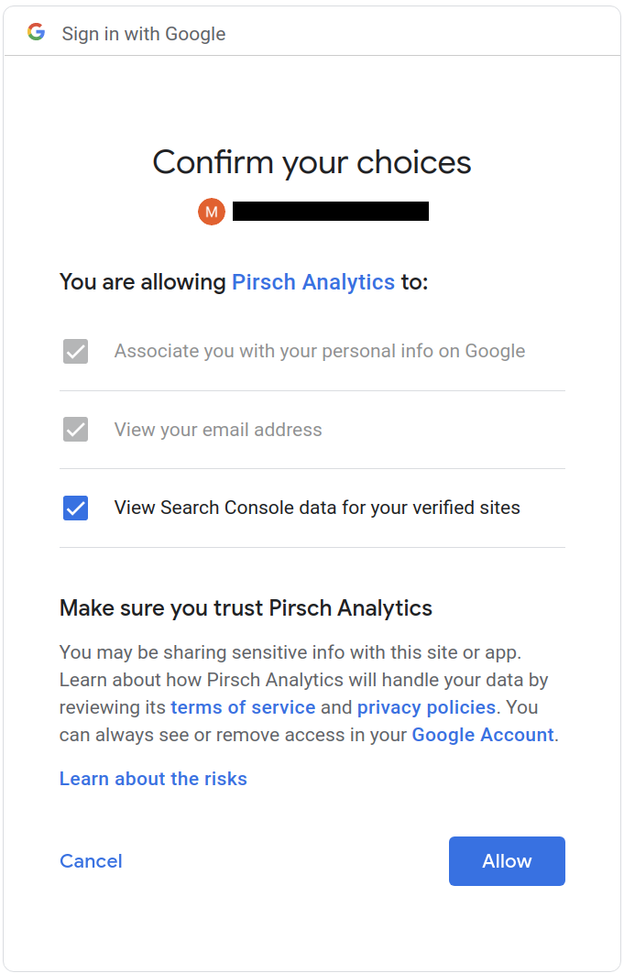The height and width of the screenshot is (973, 624).
Task: Click the "Sign in with Google" header text
Action: 143,34
